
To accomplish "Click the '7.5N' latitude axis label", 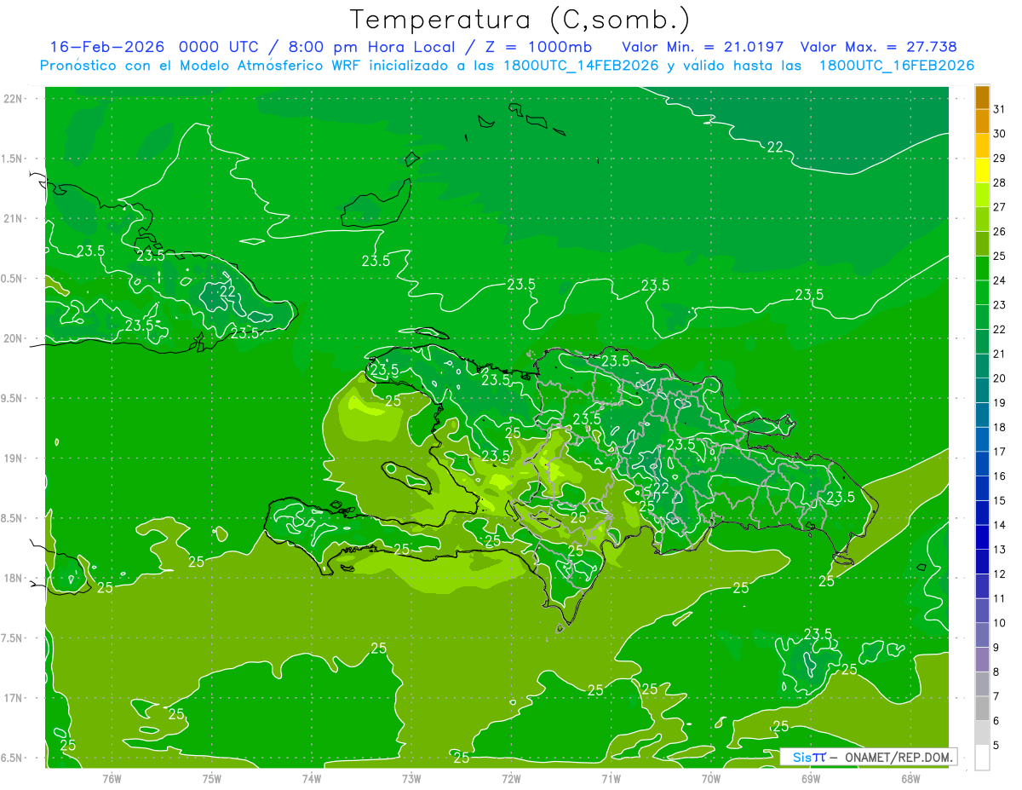I will point(13,638).
